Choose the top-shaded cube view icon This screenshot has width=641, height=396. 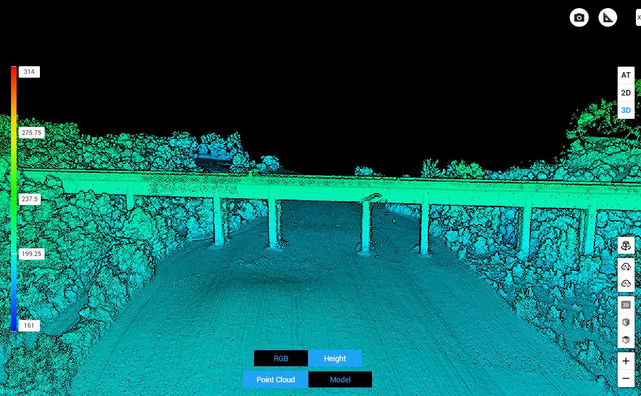[626, 340]
